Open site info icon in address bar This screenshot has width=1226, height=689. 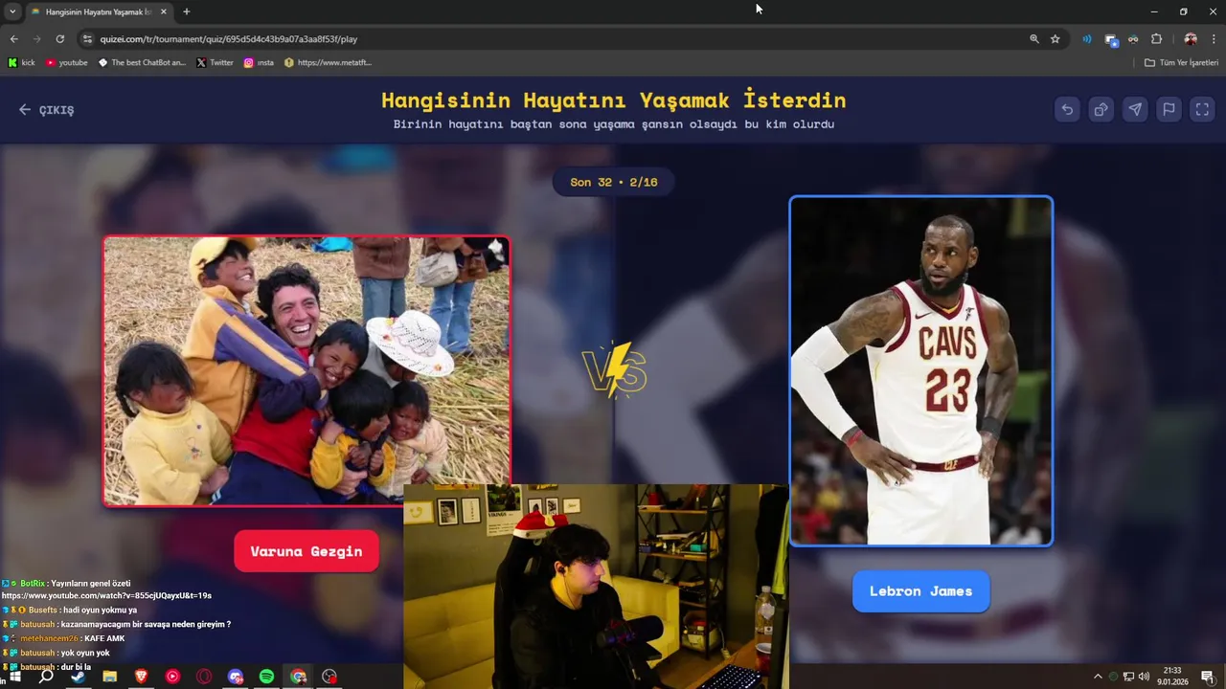click(87, 39)
